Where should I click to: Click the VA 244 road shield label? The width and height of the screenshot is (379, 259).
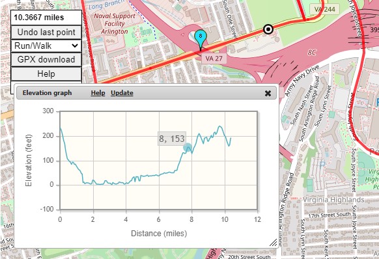[x=324, y=9]
